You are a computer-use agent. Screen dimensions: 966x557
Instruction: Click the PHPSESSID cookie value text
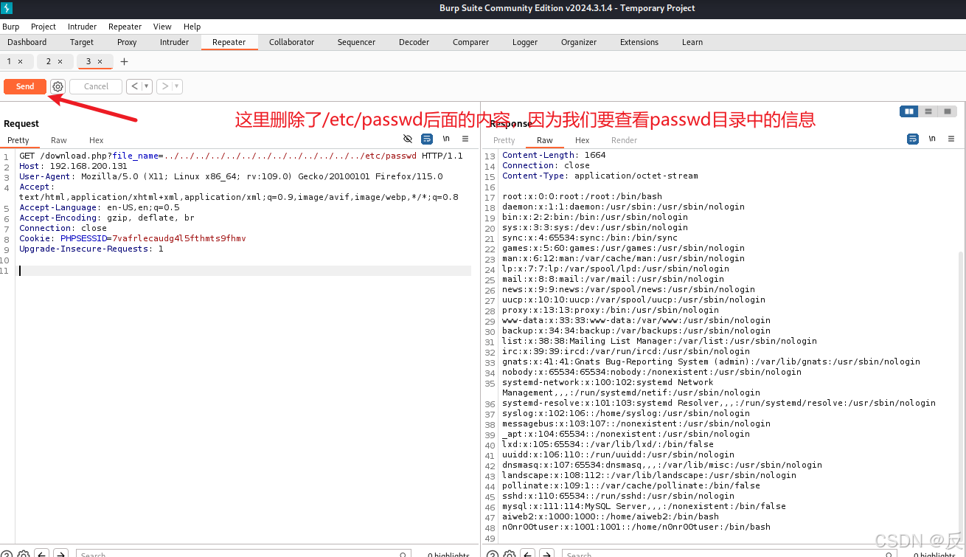[x=179, y=238]
